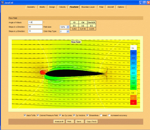Maximize the JavaFoil window
150x130 pixels.
(x=145, y=3)
